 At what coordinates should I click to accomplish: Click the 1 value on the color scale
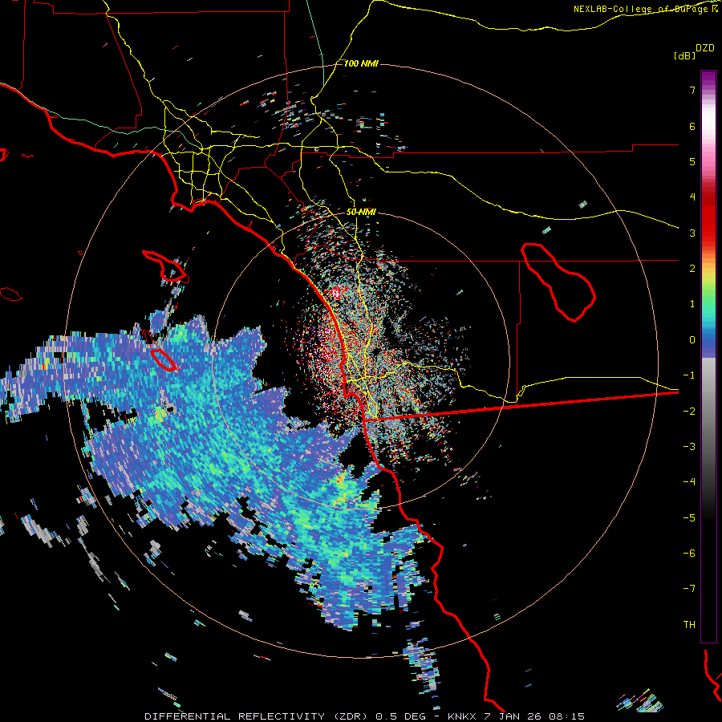pos(692,304)
